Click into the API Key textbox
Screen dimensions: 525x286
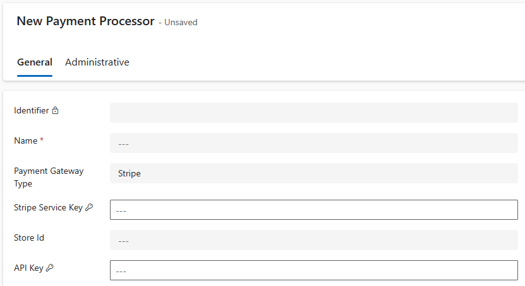(x=313, y=270)
